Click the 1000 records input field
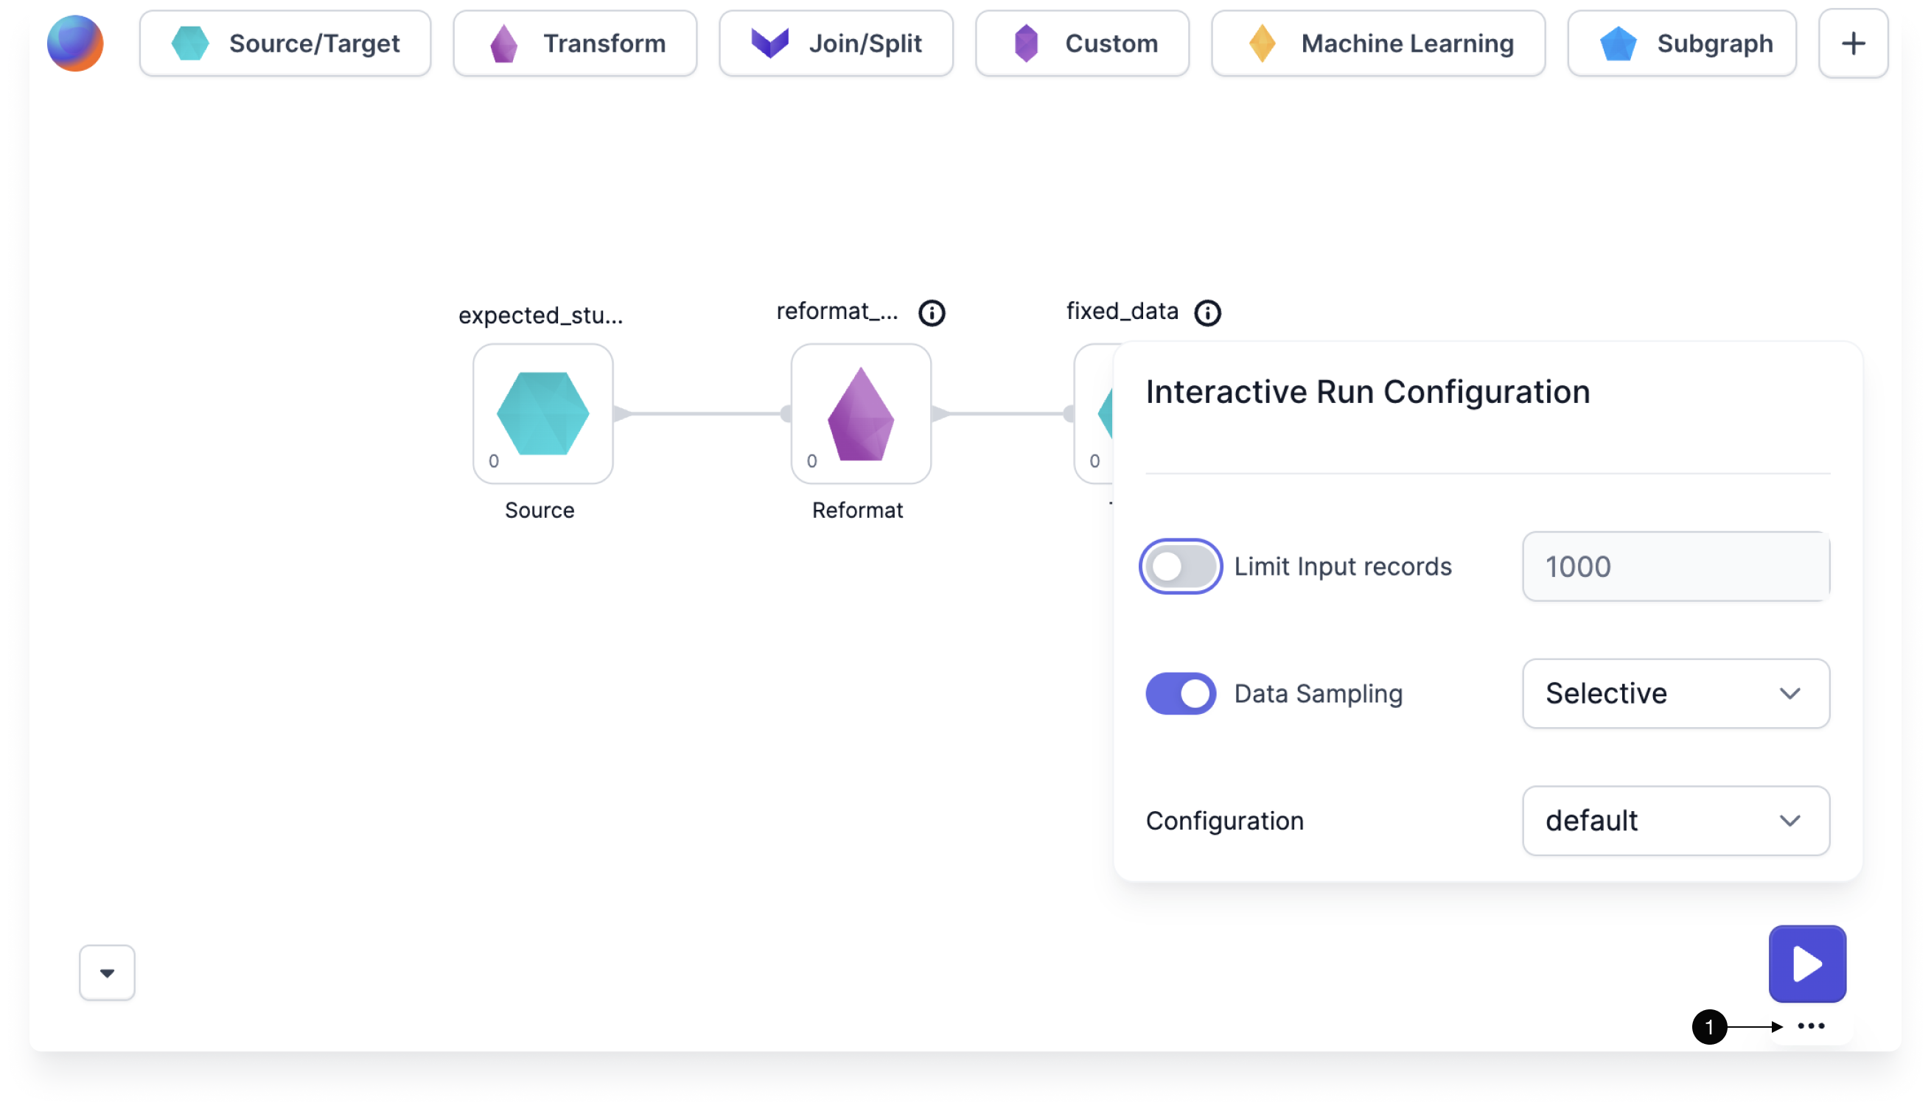The image size is (1931, 1111). (1675, 566)
